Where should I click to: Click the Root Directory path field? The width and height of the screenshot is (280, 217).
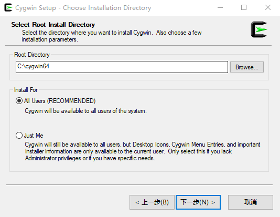point(122,67)
